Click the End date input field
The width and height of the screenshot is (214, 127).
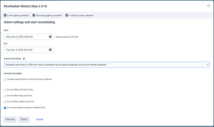(x=26, y=50)
